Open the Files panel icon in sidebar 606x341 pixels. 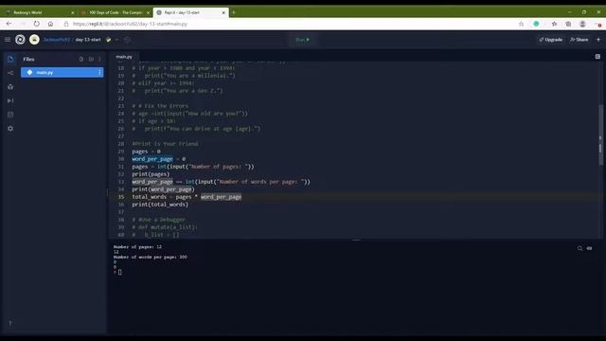tap(10, 59)
